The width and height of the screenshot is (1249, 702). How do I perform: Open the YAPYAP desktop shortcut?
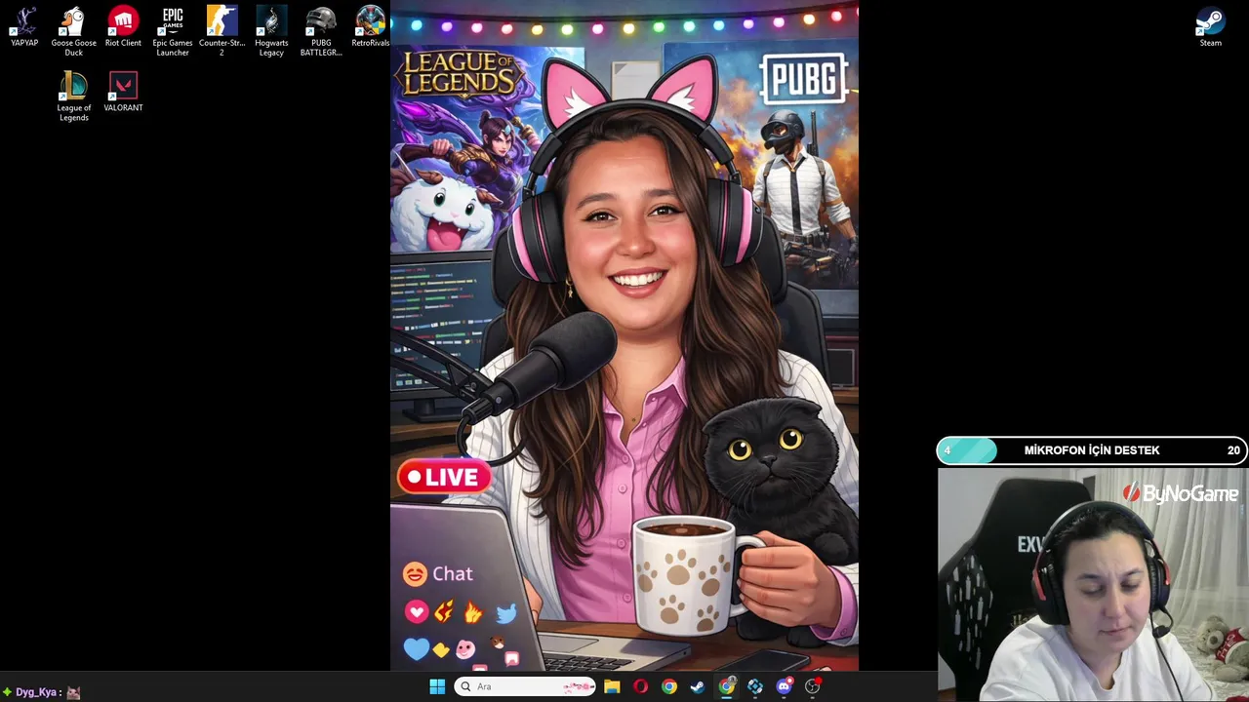pos(24,26)
